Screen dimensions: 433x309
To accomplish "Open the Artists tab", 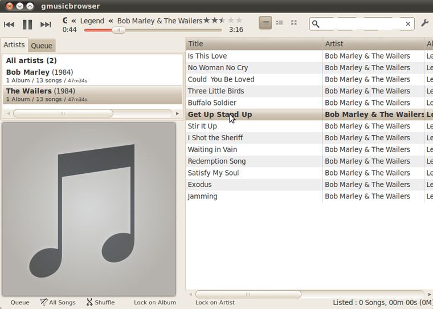I will (14, 45).
